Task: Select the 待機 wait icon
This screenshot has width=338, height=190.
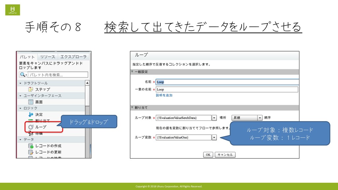Action: tap(31, 133)
